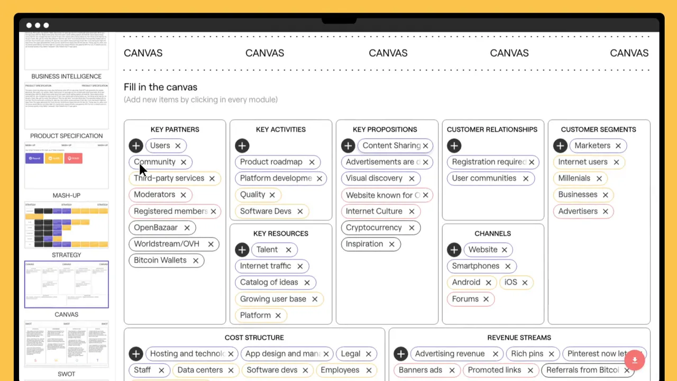Image resolution: width=677 pixels, height=381 pixels.
Task: Remove the Users tag from Key Partners
Action: point(178,146)
